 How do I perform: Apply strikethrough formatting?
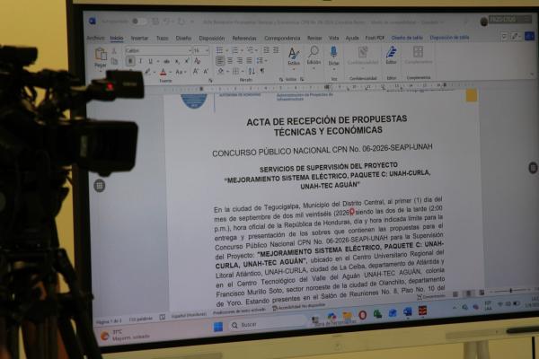point(167,61)
